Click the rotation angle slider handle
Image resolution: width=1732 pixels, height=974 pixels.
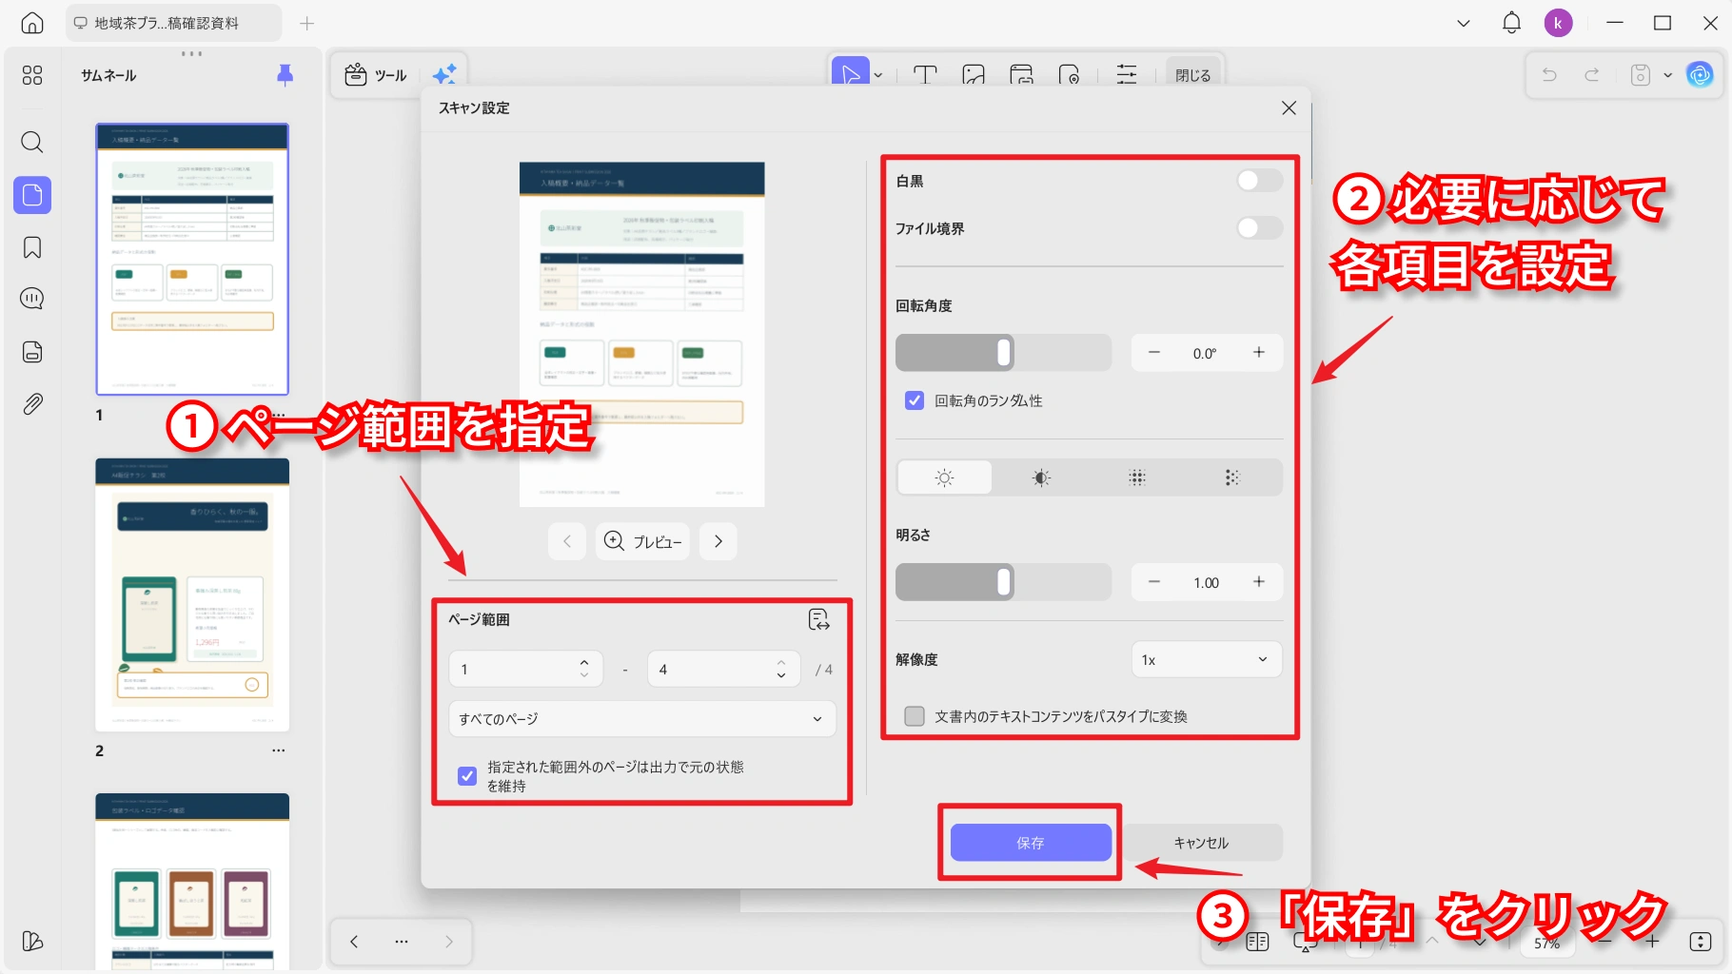1004,353
